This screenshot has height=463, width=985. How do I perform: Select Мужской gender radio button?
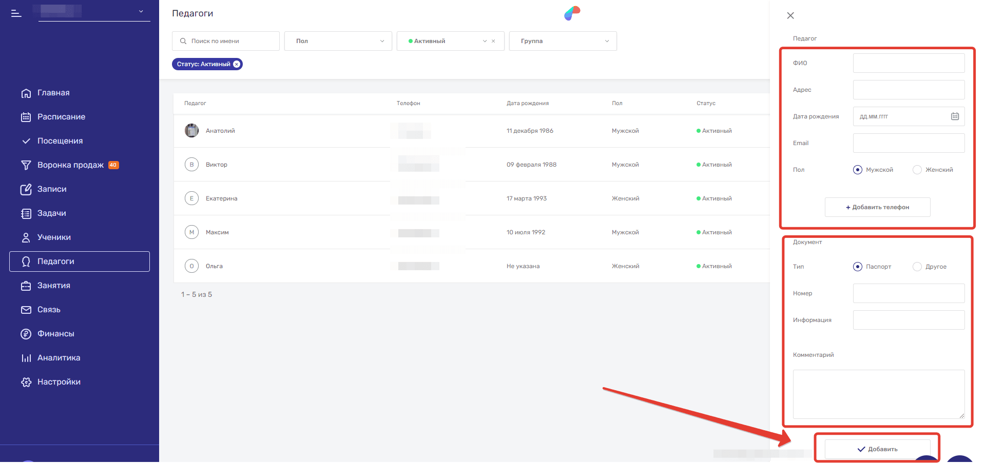click(x=857, y=170)
